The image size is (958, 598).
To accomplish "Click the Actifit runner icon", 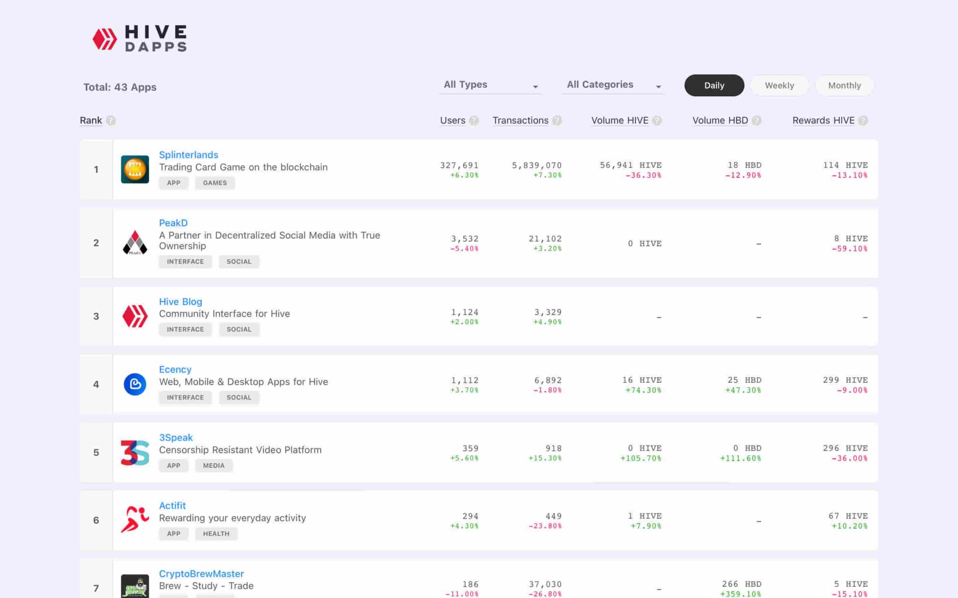I will coord(135,520).
